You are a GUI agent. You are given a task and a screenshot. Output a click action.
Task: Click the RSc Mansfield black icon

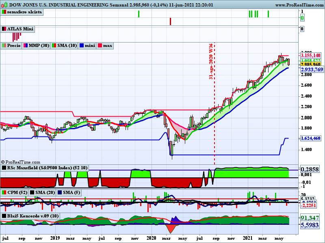pyautogui.click(x=4, y=168)
